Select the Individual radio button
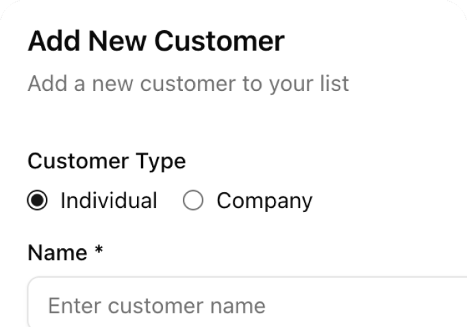This screenshot has height=327, width=467. pyautogui.click(x=39, y=201)
